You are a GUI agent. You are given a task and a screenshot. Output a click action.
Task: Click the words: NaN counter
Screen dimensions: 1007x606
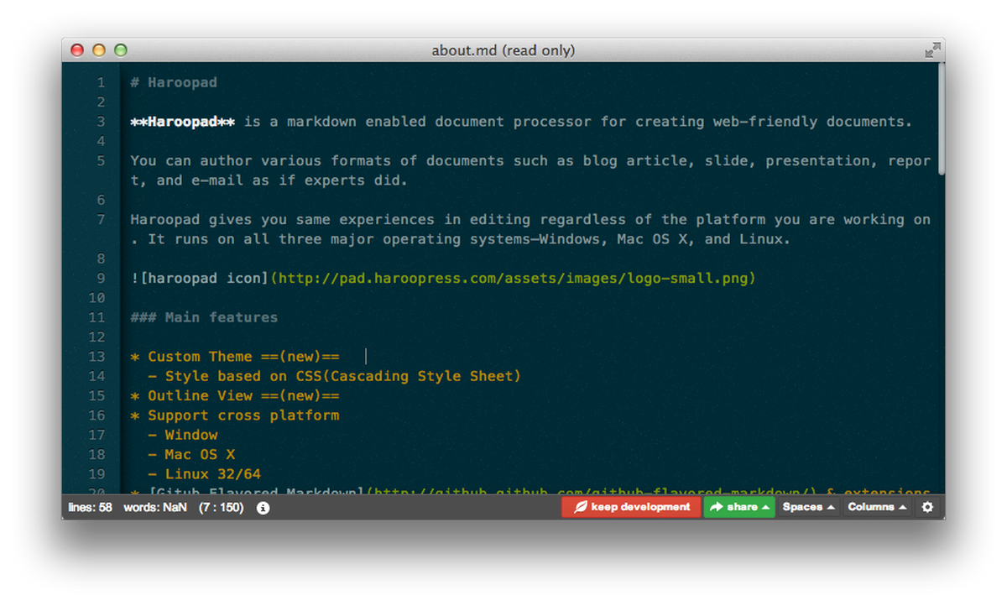pyautogui.click(x=155, y=508)
